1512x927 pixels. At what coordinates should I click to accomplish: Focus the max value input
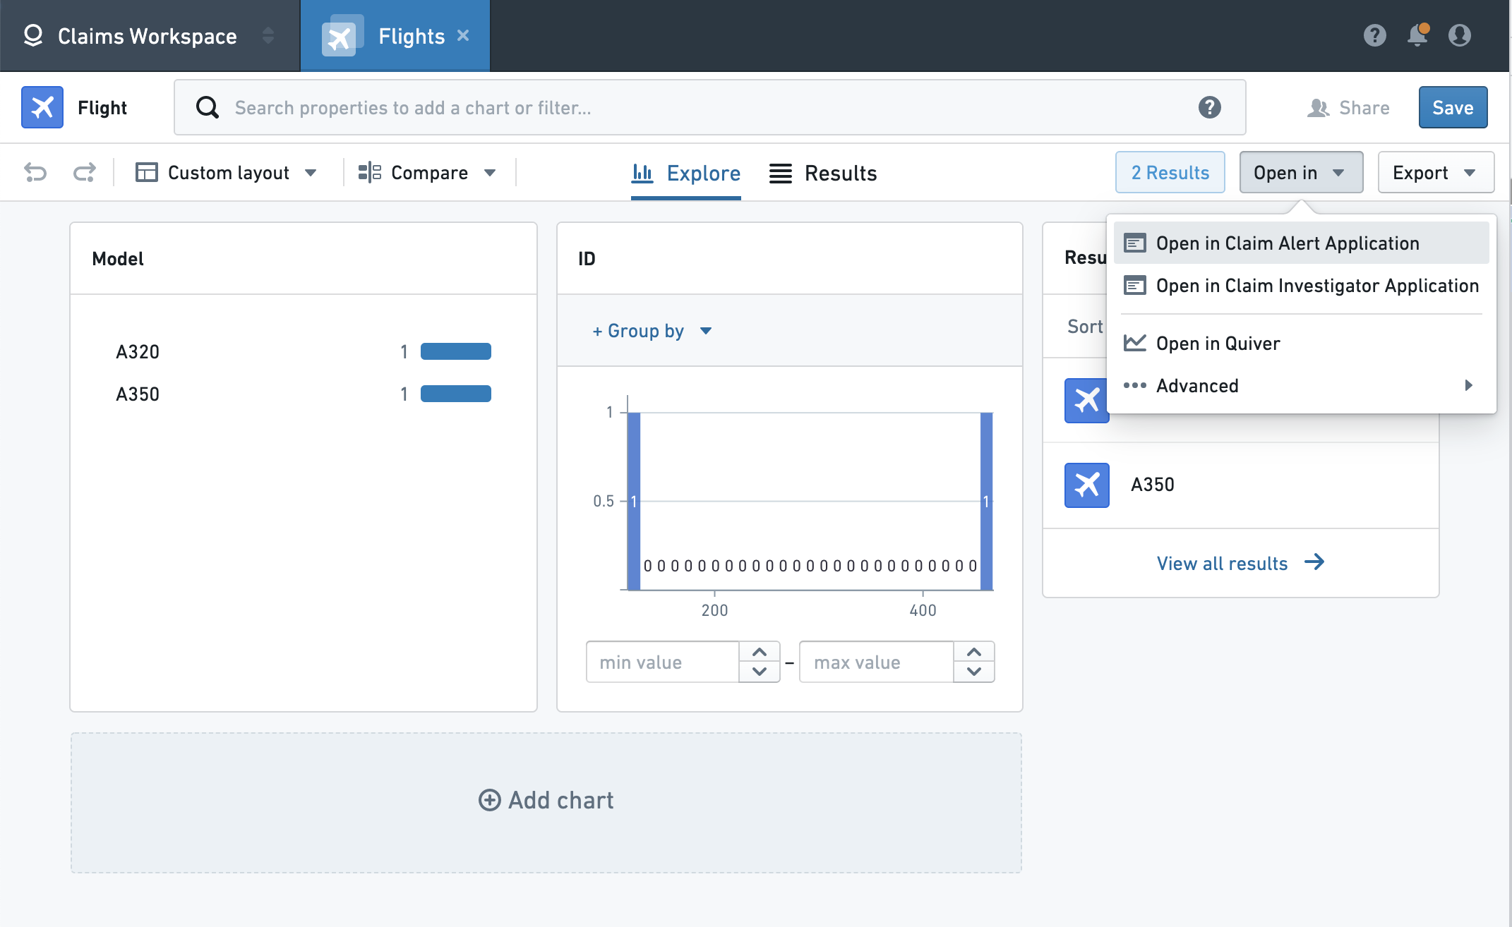coord(876,662)
